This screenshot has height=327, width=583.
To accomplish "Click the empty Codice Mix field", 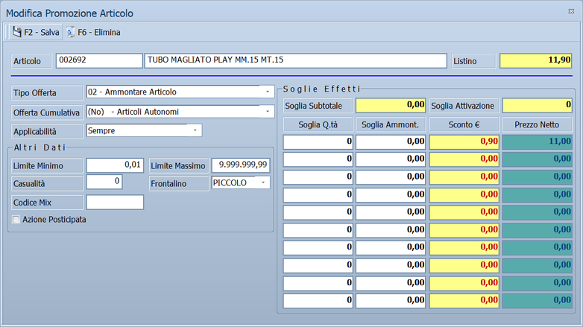I will [x=115, y=202].
